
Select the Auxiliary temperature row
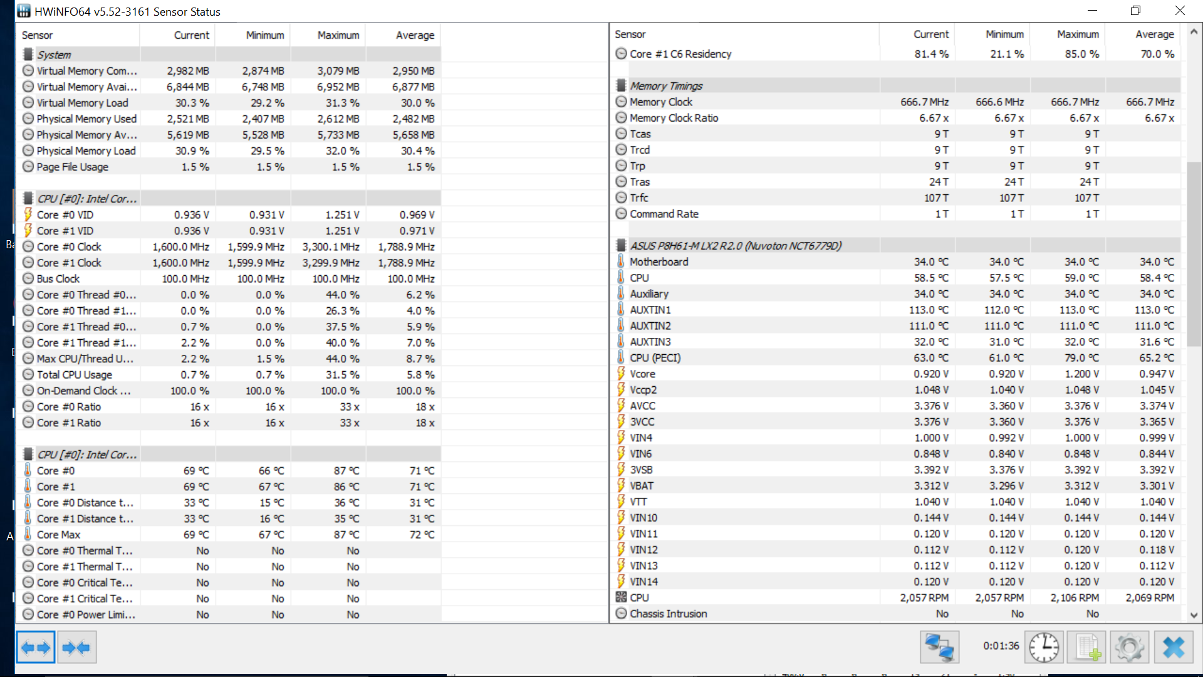(x=895, y=293)
